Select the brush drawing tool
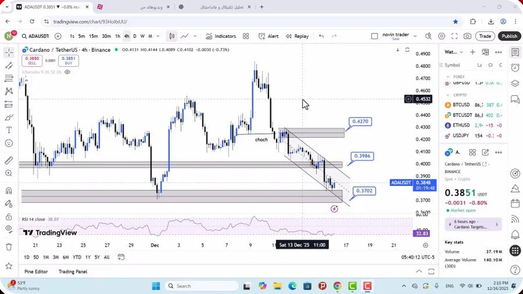The image size is (523, 294). pos(9,117)
